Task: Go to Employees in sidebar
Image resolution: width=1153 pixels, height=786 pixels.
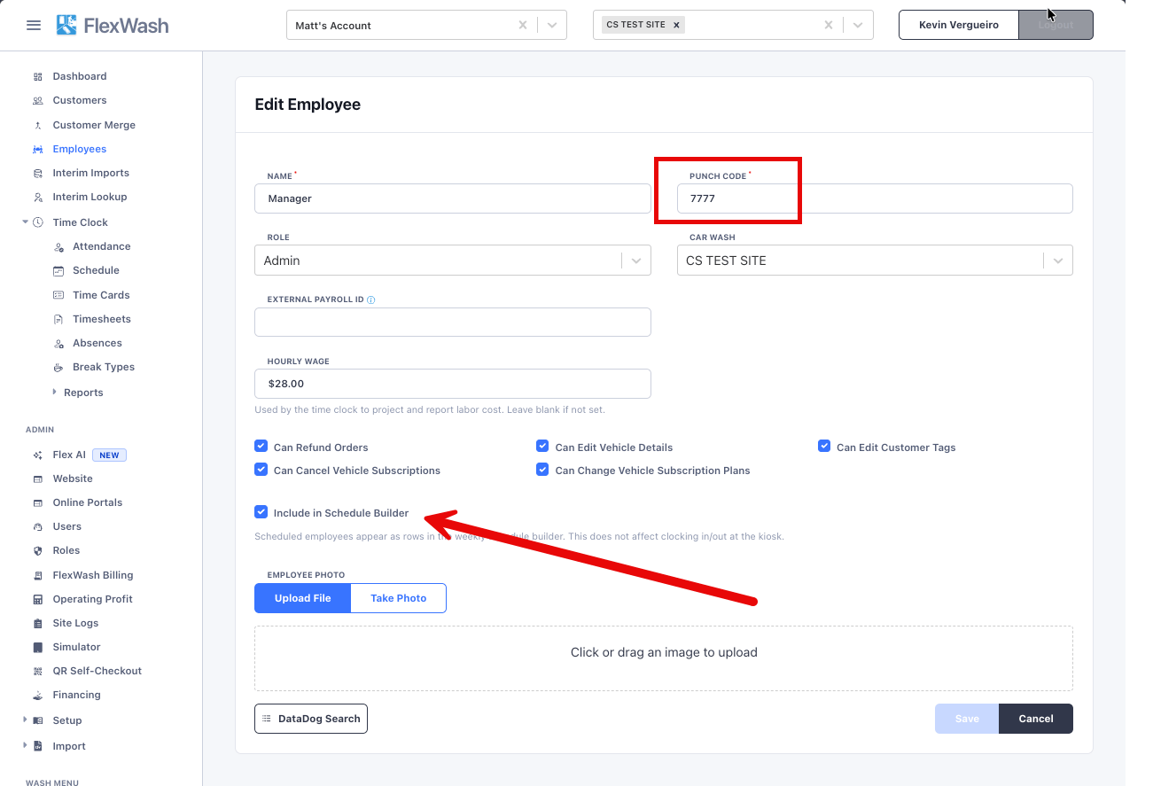Action: (x=79, y=149)
